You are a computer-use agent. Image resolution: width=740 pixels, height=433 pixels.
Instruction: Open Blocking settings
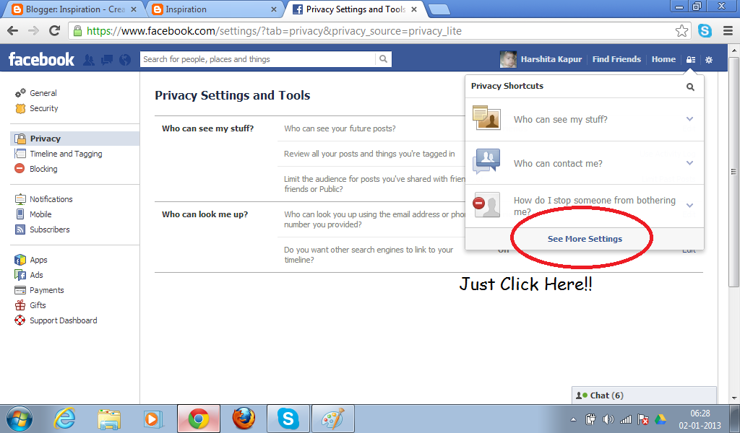click(x=43, y=169)
